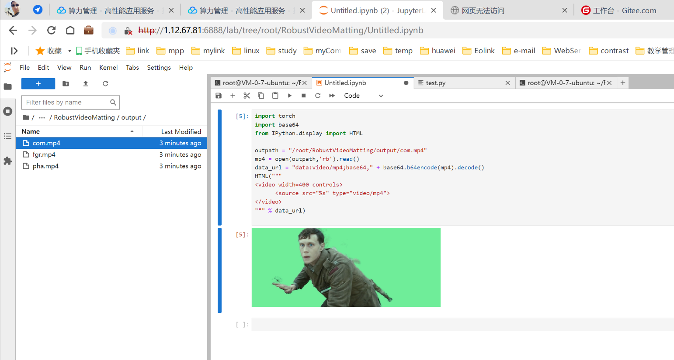Open the File menu
The height and width of the screenshot is (360, 674).
pos(24,68)
